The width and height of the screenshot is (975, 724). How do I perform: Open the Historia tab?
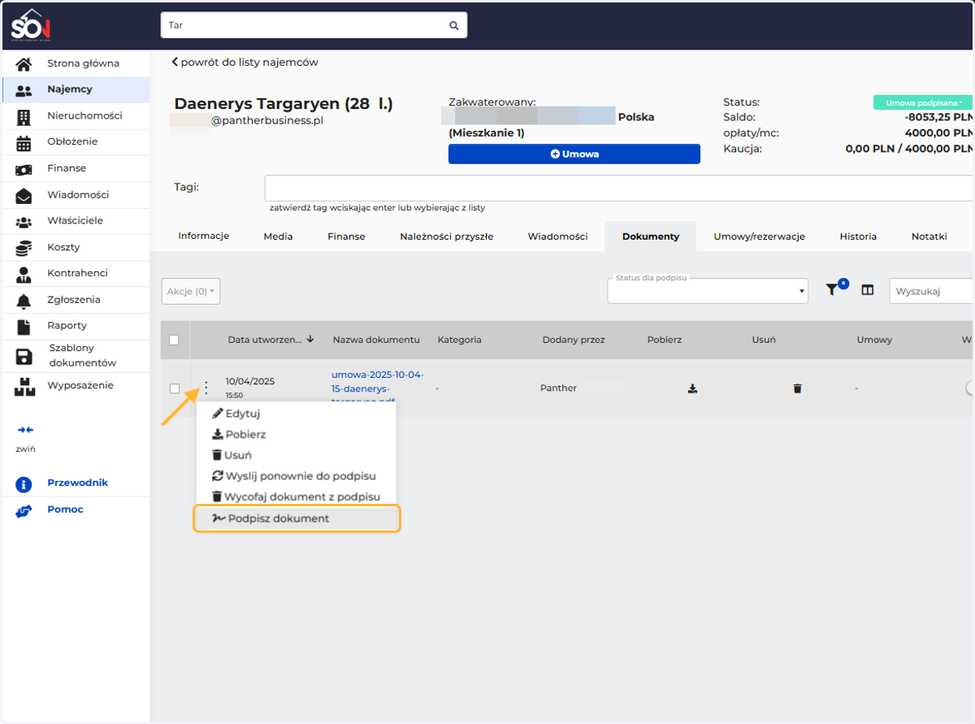tap(858, 236)
